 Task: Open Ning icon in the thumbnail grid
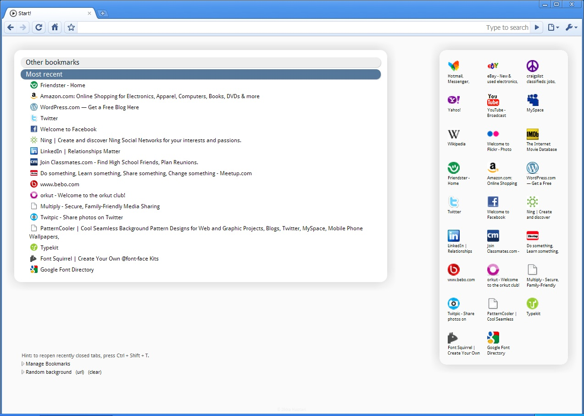533,201
